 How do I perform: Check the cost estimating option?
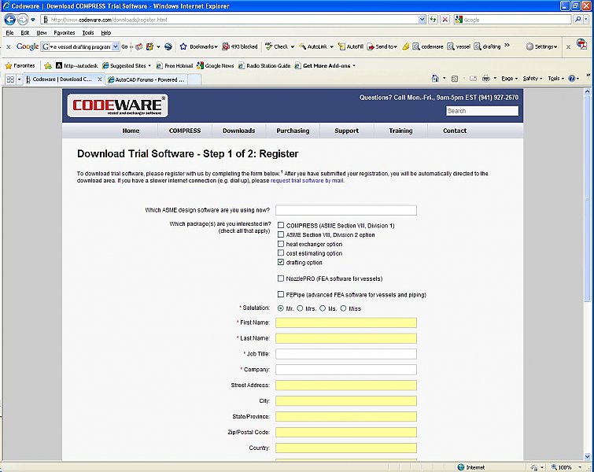[281, 253]
